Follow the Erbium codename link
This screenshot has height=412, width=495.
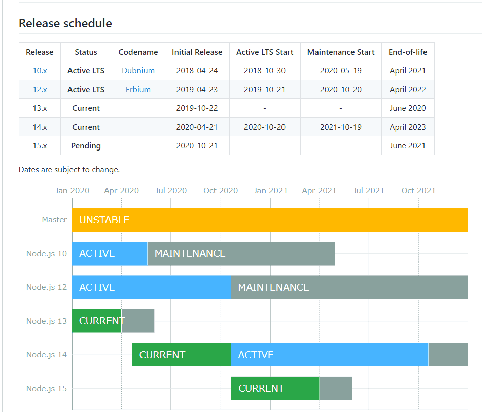pyautogui.click(x=138, y=90)
